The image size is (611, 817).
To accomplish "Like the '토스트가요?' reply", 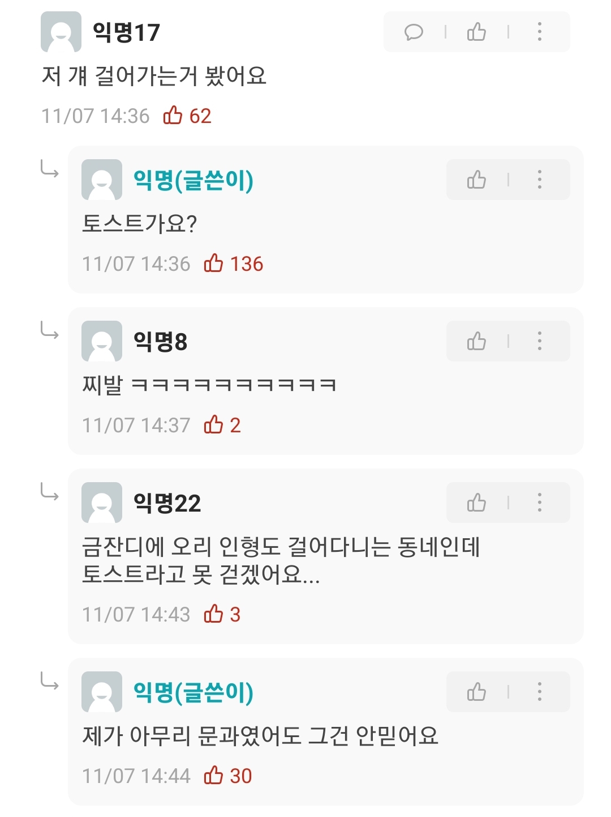I will (476, 180).
